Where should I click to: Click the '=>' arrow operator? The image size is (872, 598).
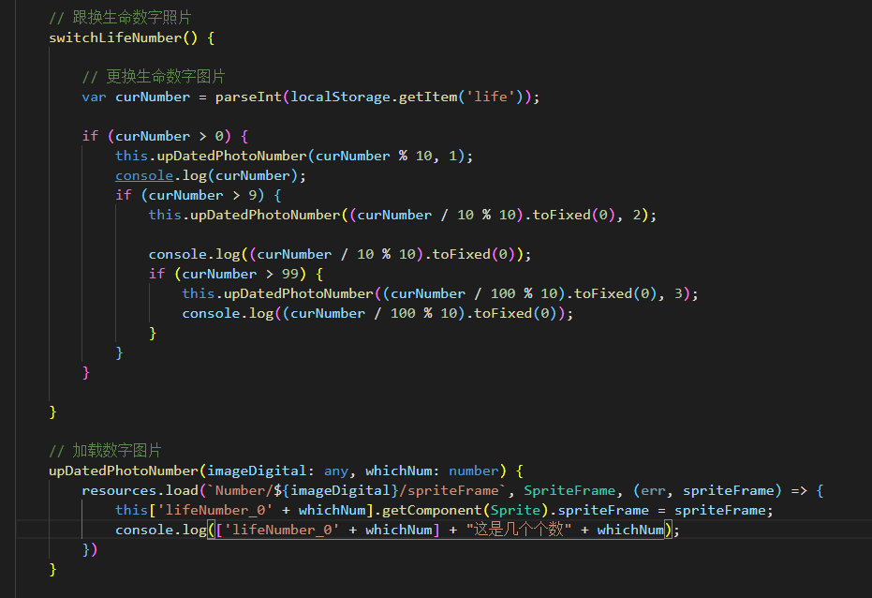[799, 490]
